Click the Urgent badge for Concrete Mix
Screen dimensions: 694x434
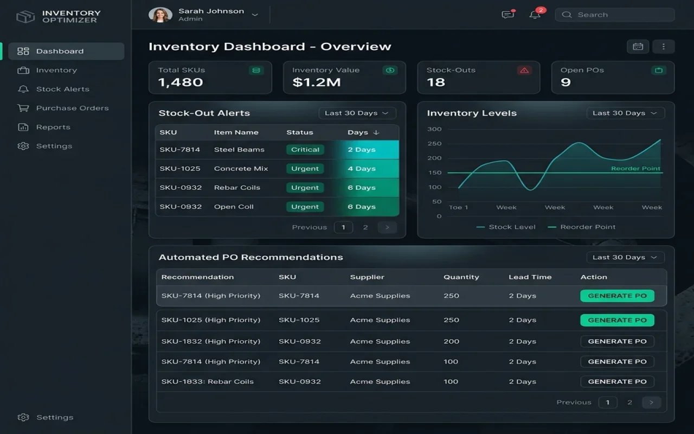click(305, 169)
